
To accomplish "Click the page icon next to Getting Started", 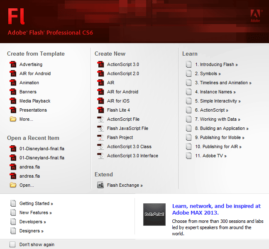I will (13, 203).
